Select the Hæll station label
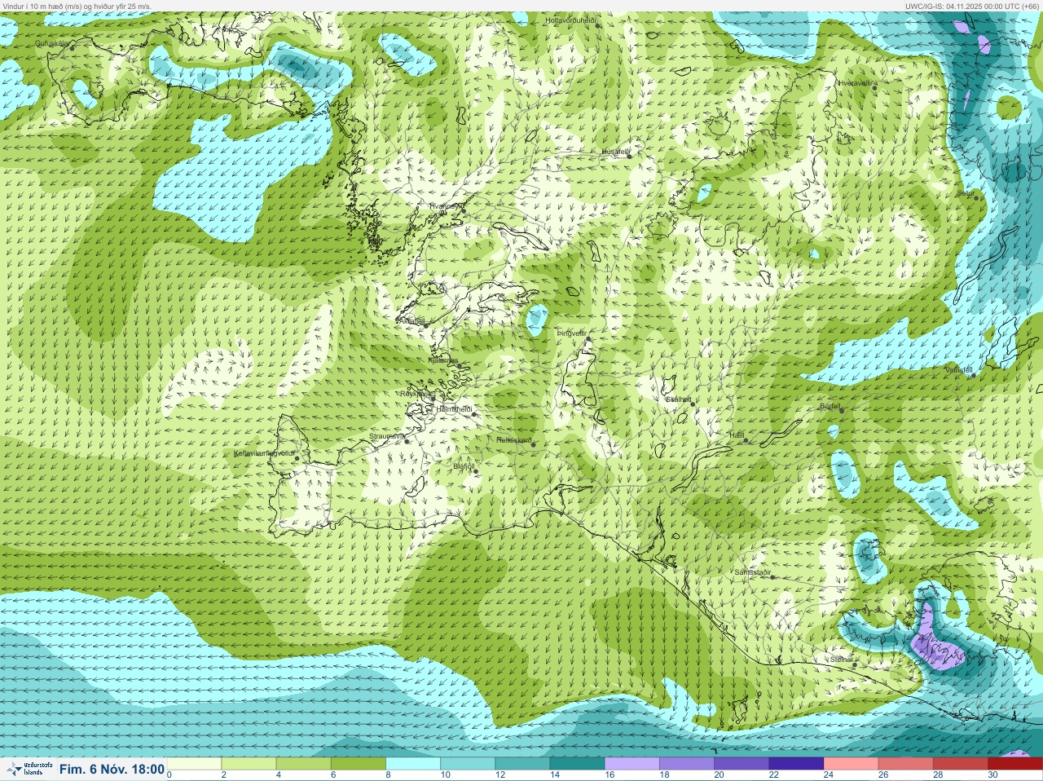This screenshot has width=1043, height=781. tap(737, 436)
